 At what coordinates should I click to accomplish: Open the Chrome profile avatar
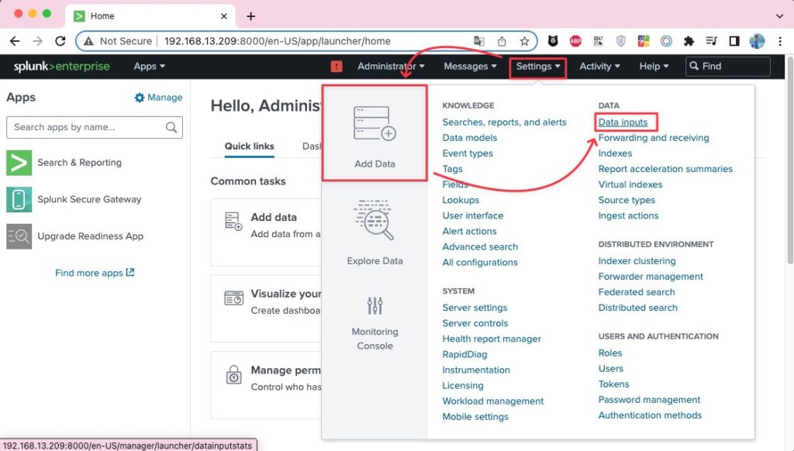point(757,41)
